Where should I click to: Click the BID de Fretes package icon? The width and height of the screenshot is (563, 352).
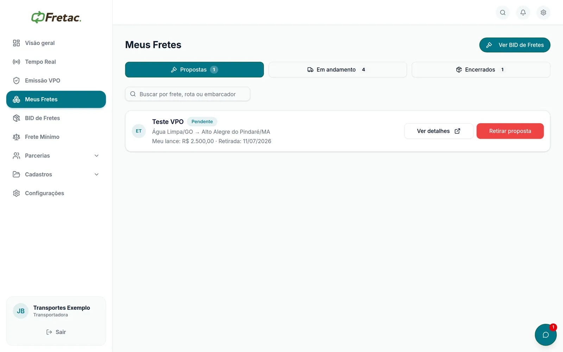click(17, 118)
